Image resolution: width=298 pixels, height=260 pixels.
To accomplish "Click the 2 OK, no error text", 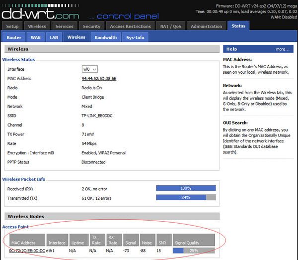I will click(94, 189).
